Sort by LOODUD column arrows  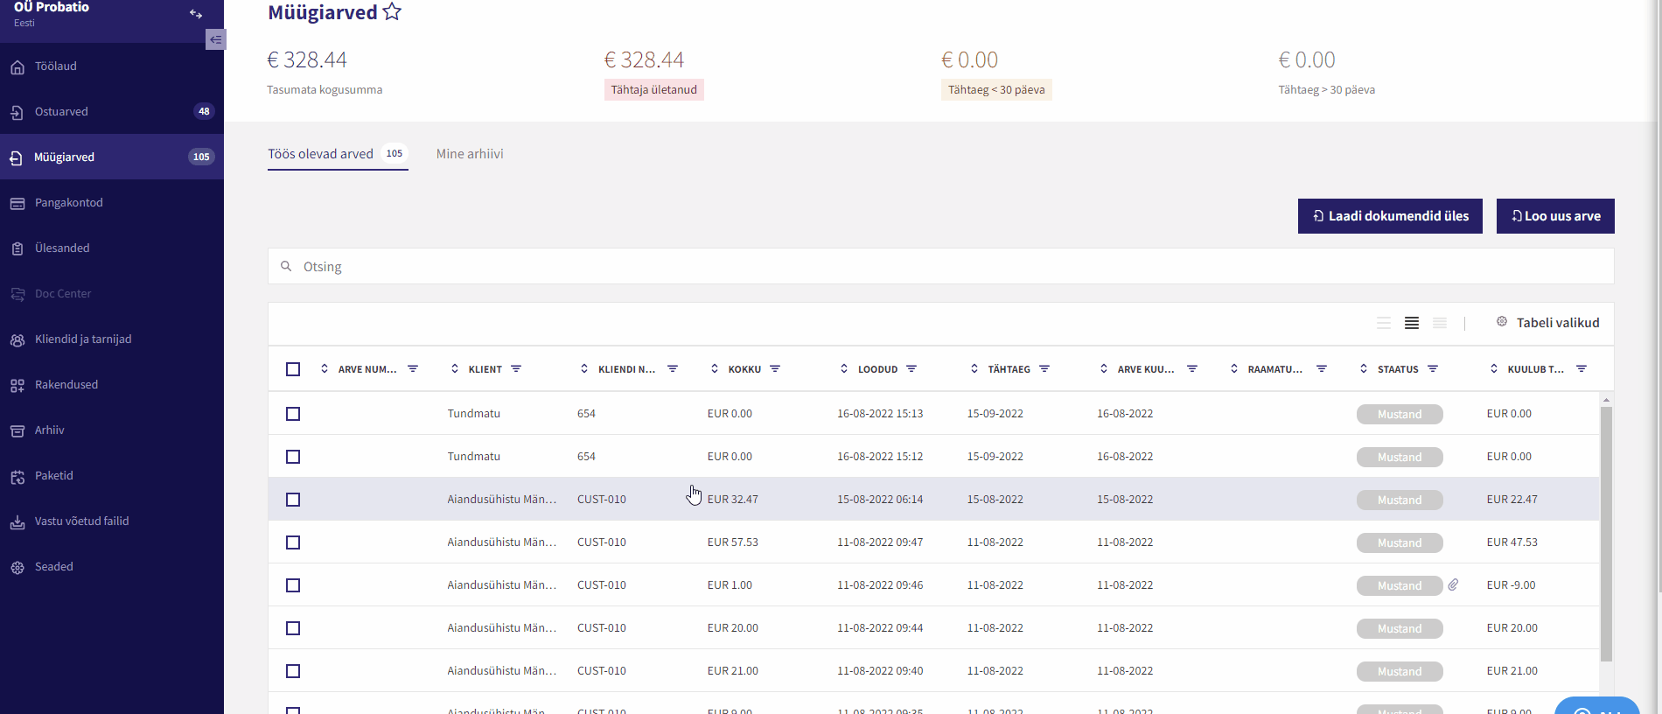844,369
